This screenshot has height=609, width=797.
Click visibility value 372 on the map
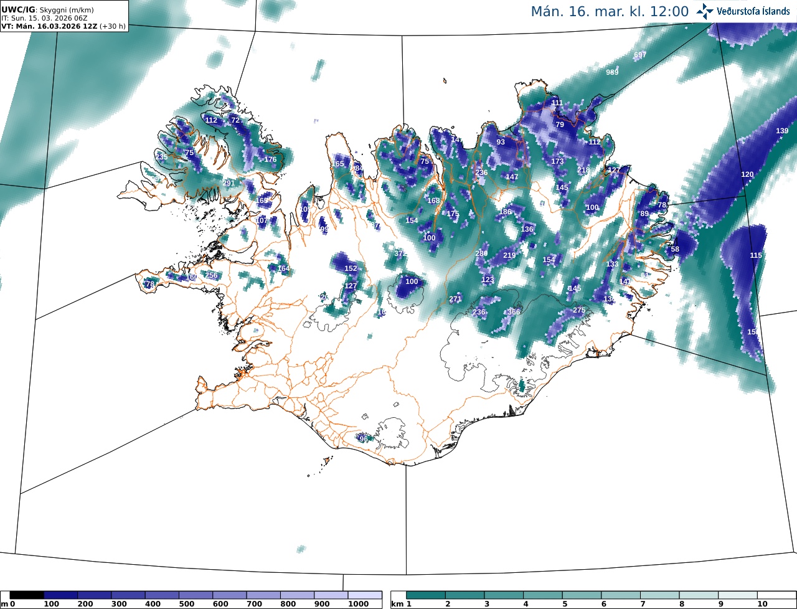(400, 253)
